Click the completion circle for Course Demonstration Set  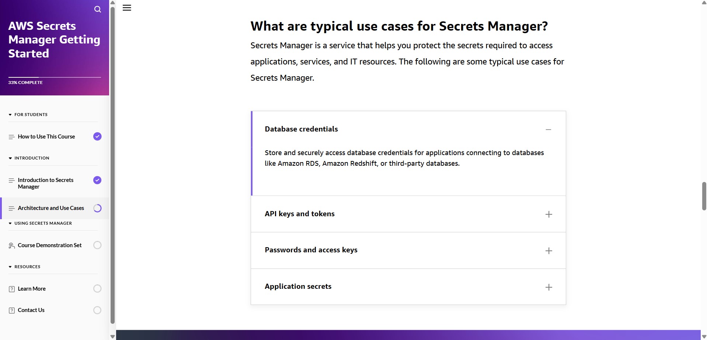pyautogui.click(x=97, y=245)
